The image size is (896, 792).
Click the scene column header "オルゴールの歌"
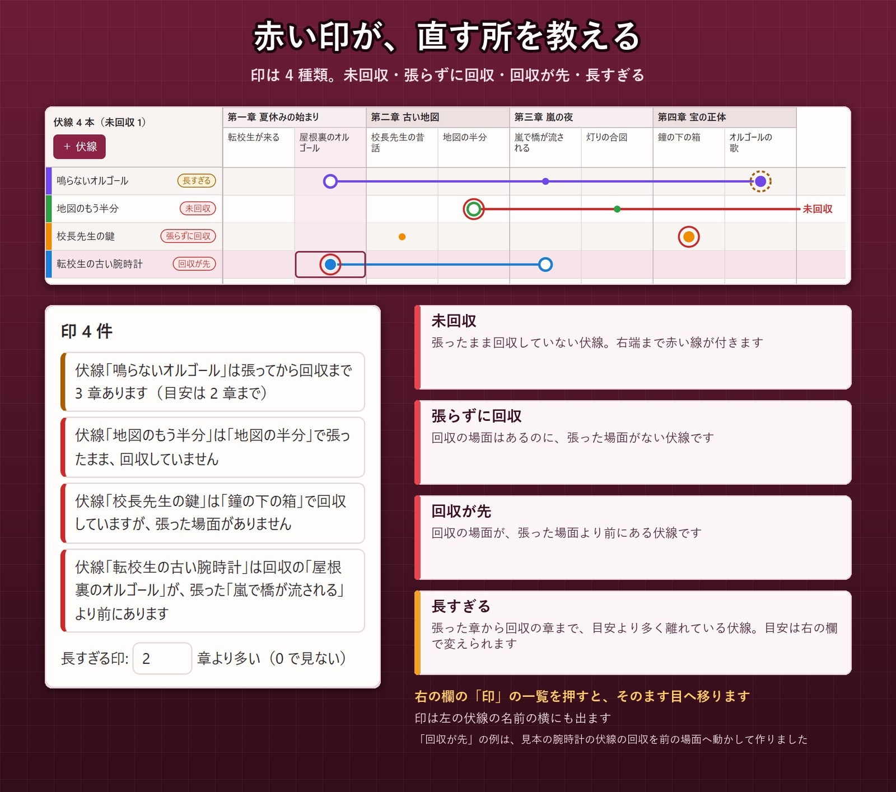tap(760, 147)
